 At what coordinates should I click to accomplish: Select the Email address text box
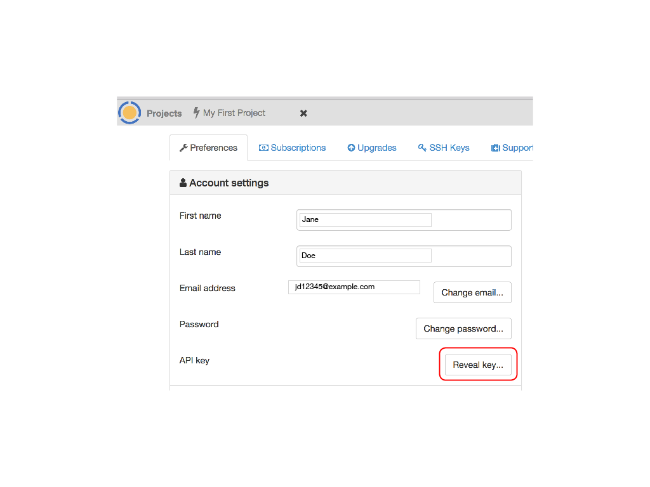(x=354, y=287)
